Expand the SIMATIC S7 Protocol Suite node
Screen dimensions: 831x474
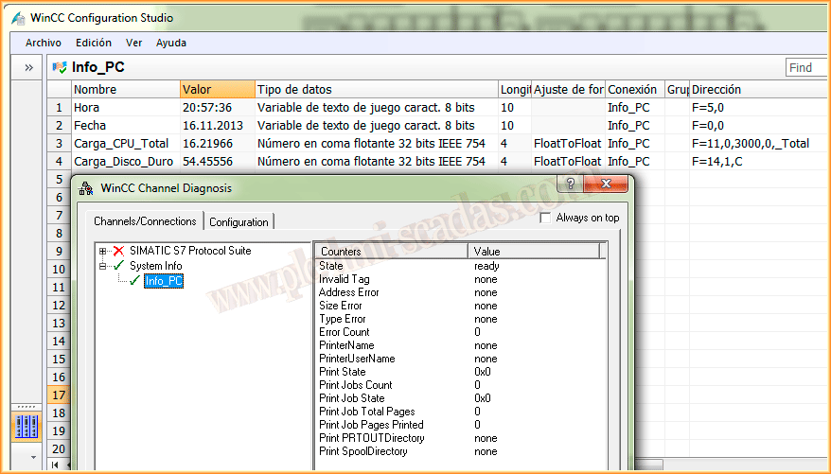click(x=103, y=251)
